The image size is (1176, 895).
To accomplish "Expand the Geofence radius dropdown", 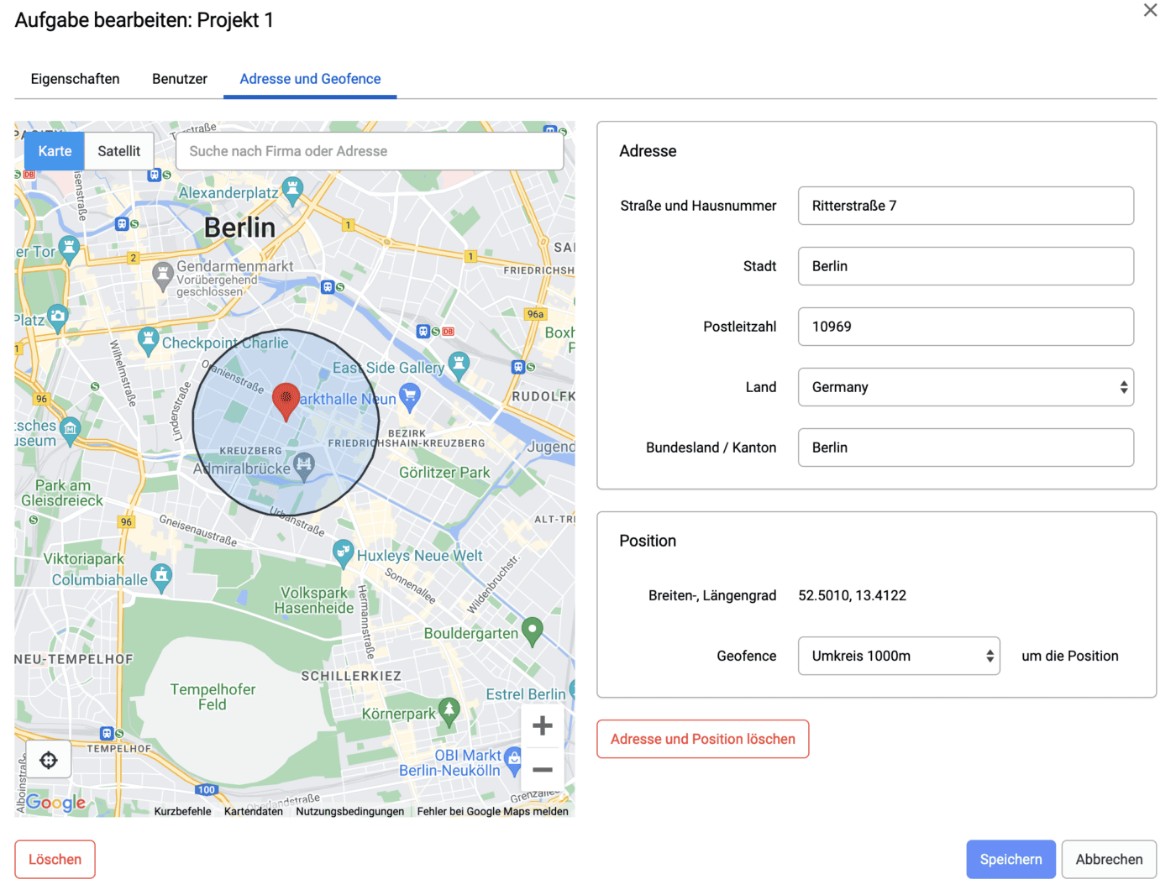I will (898, 656).
